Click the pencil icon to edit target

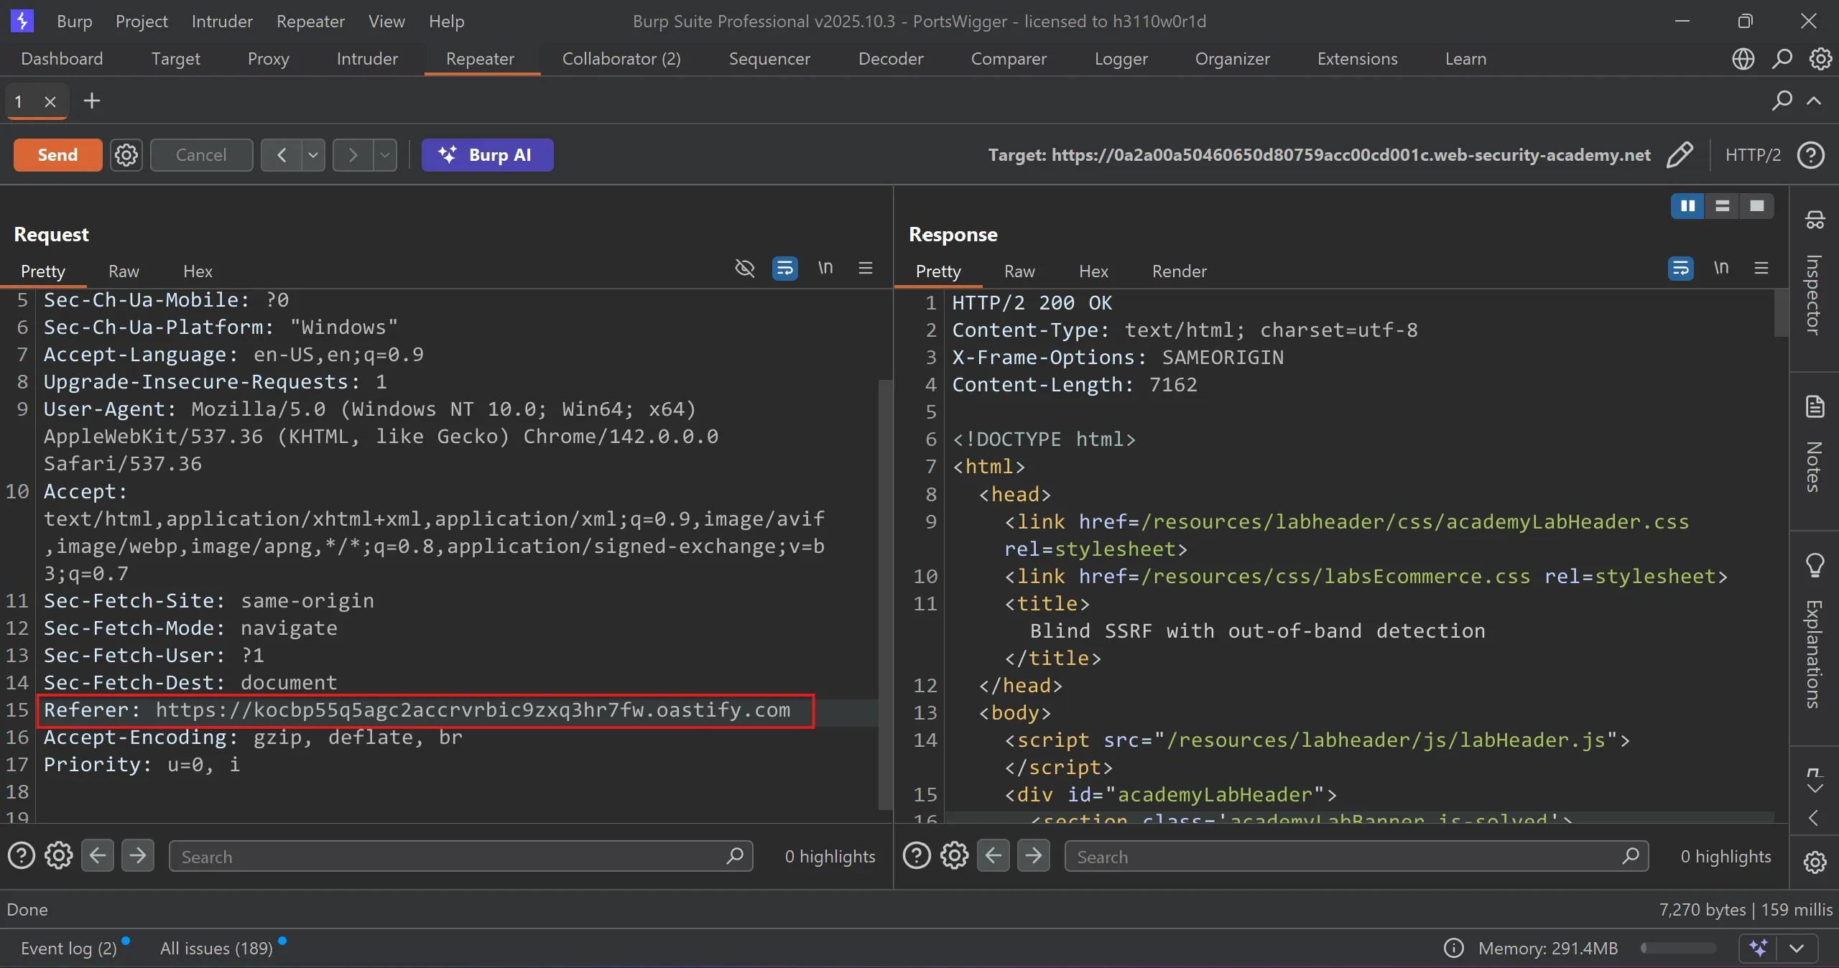click(x=1680, y=155)
